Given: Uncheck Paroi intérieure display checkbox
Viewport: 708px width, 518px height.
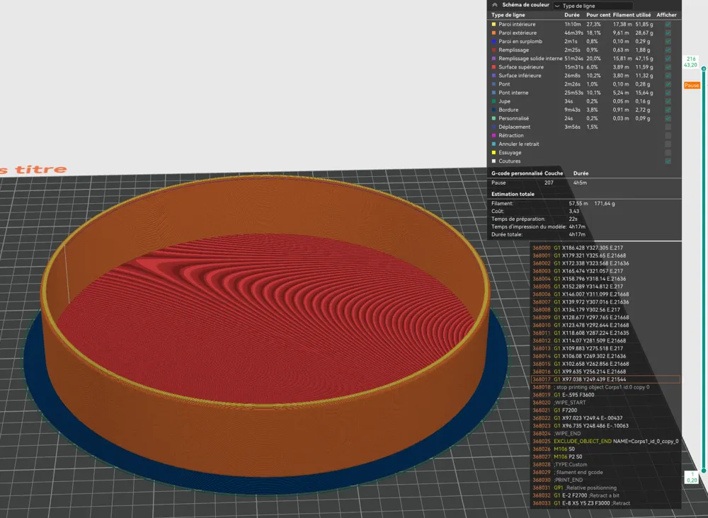Looking at the screenshot, I should 668,24.
